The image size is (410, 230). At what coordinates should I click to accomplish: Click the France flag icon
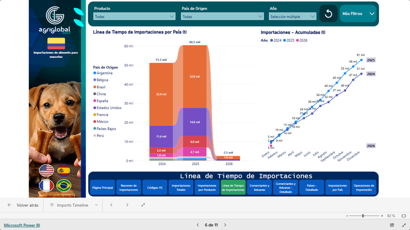(x=46, y=186)
